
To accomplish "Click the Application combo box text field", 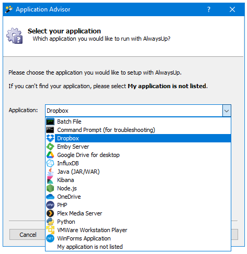I will [x=134, y=111].
